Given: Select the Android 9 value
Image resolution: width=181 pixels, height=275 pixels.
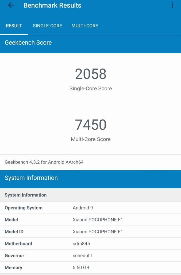Looking at the screenshot, I should (x=83, y=208).
